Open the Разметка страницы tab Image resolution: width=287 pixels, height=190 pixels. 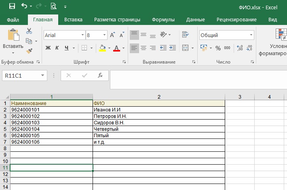(117, 20)
